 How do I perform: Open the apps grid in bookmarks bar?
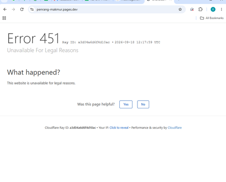tap(4, 18)
